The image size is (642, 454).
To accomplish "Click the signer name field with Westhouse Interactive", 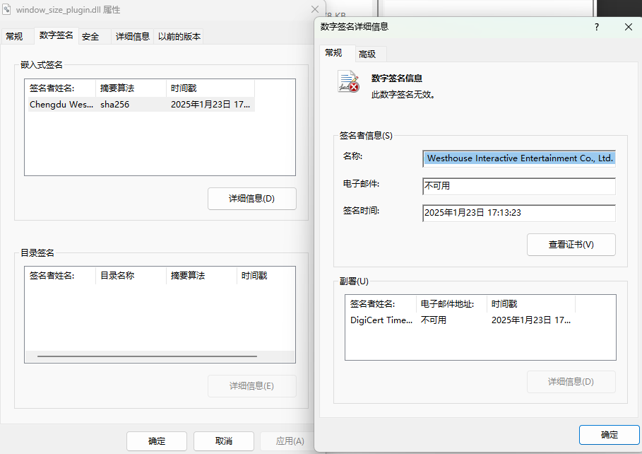I will coord(519,158).
